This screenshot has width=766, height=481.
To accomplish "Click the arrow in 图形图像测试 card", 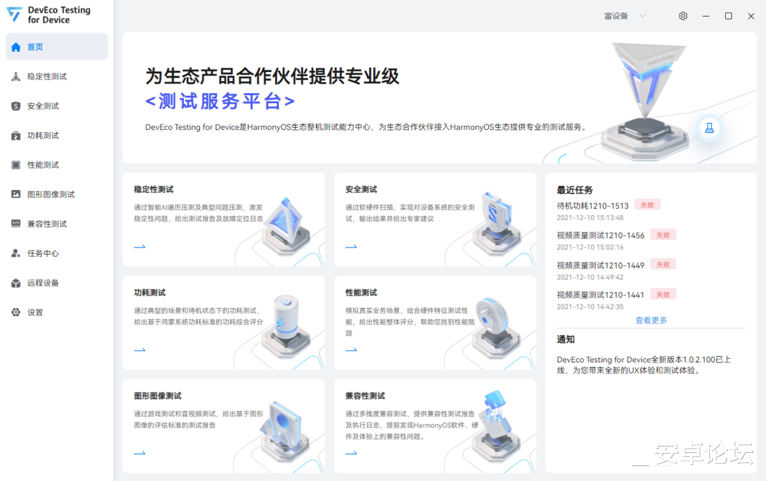I will [140, 453].
